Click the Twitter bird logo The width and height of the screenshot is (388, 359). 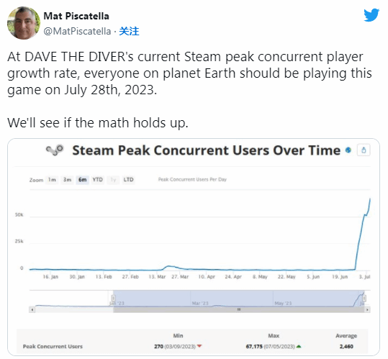(x=371, y=15)
